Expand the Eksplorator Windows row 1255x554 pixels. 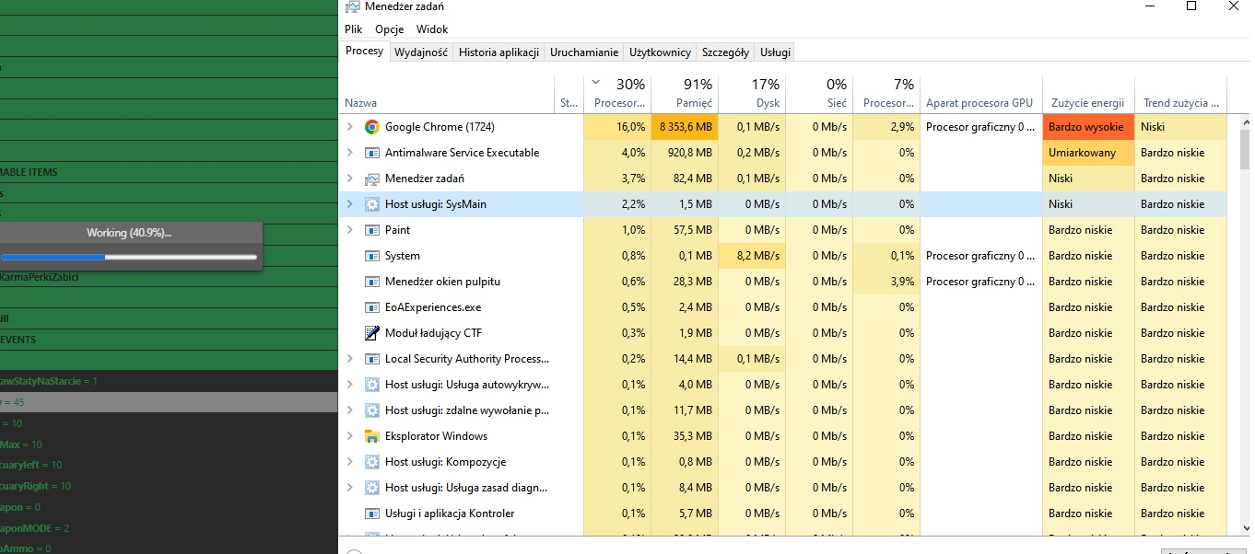click(349, 436)
